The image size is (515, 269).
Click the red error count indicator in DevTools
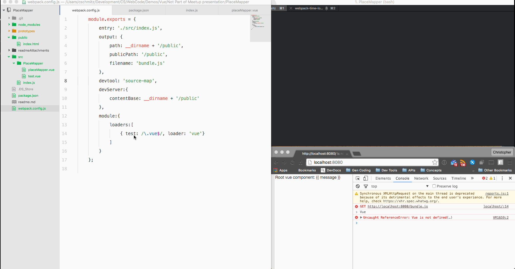(485, 178)
